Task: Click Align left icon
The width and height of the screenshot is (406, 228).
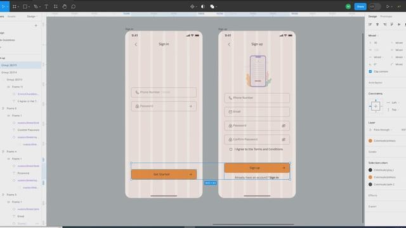Action: [370, 24]
